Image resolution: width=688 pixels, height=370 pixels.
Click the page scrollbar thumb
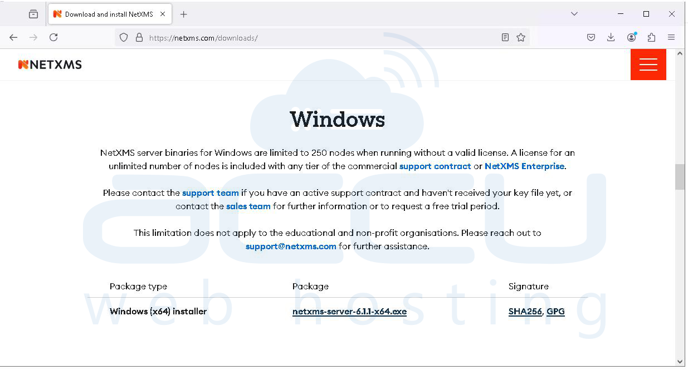[x=680, y=177]
